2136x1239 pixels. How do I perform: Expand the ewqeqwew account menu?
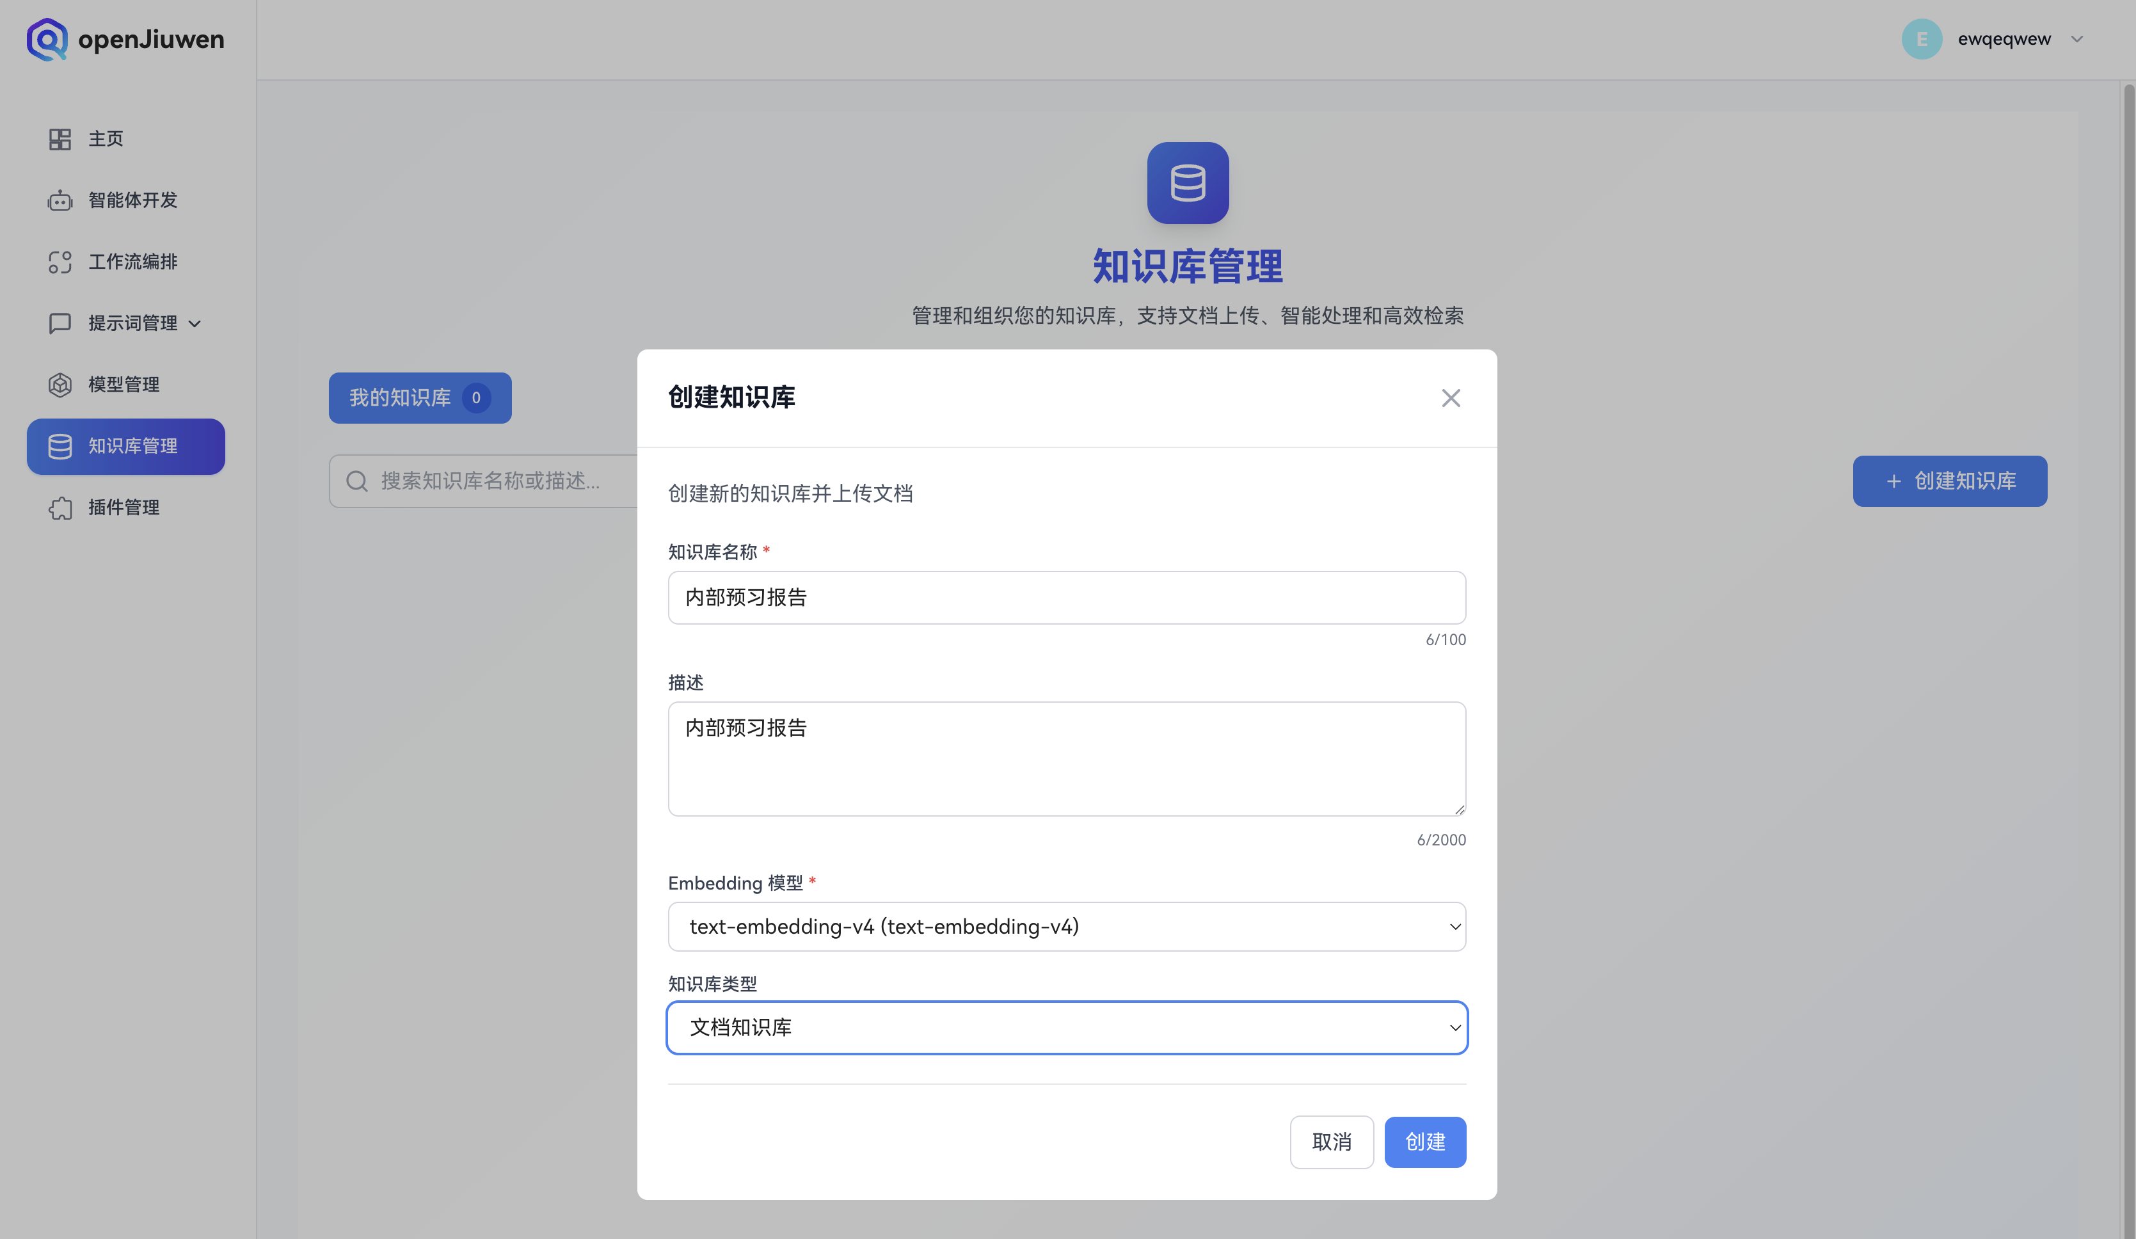pyautogui.click(x=2078, y=39)
